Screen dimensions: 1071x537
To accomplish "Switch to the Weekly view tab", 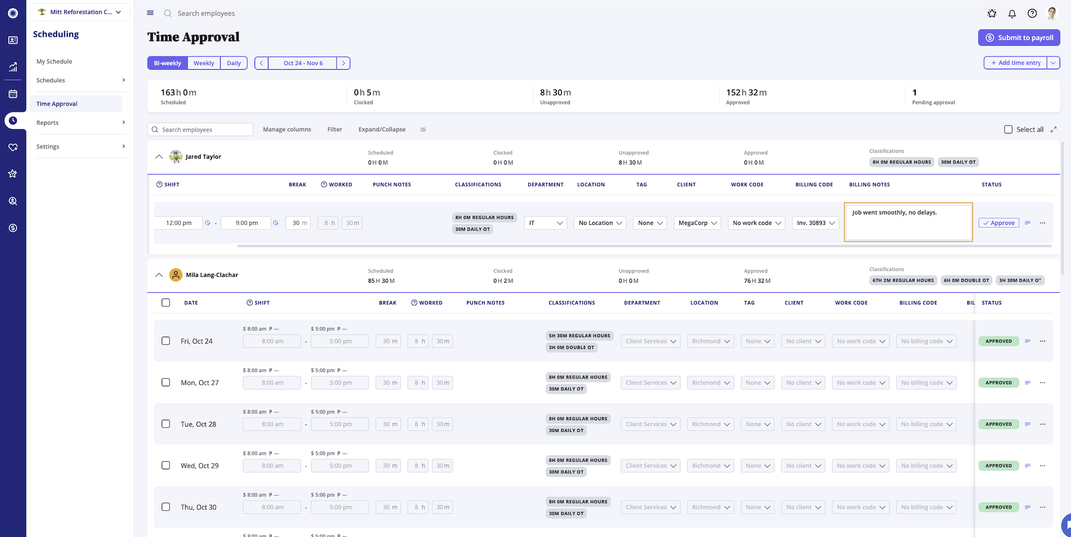I will (203, 63).
